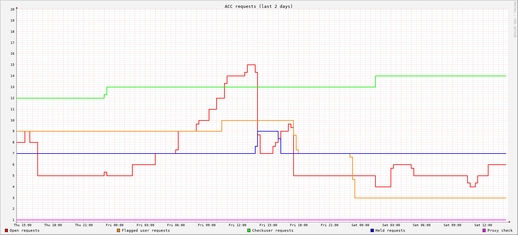Click the y-axis value label 10
The width and height of the screenshot is (518, 235).
point(12,120)
